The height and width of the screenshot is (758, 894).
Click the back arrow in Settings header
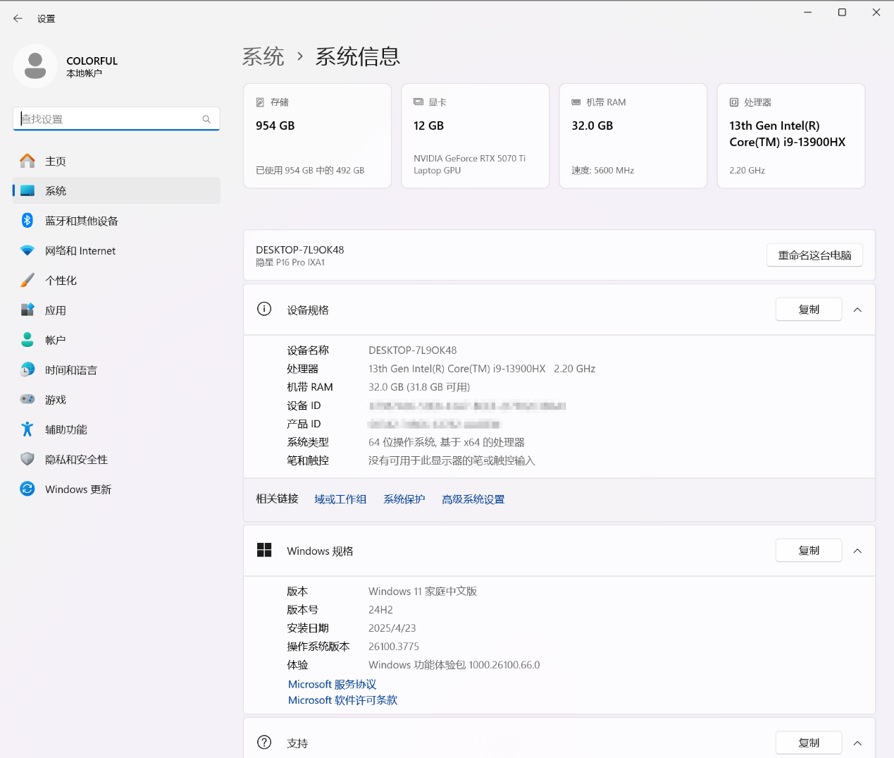point(18,18)
